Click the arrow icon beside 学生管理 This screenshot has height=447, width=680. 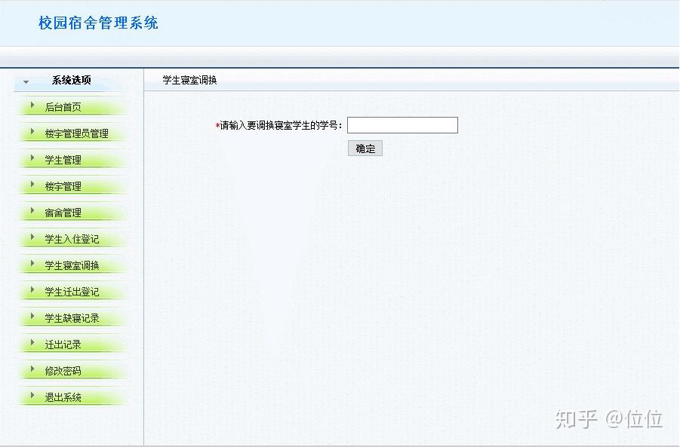32,159
